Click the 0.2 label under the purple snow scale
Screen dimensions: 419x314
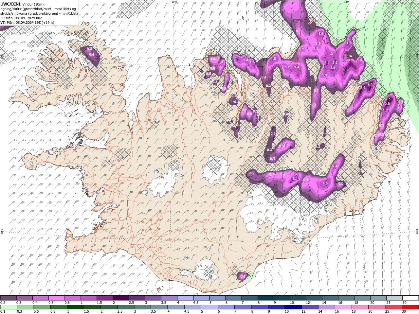[x=3, y=303]
